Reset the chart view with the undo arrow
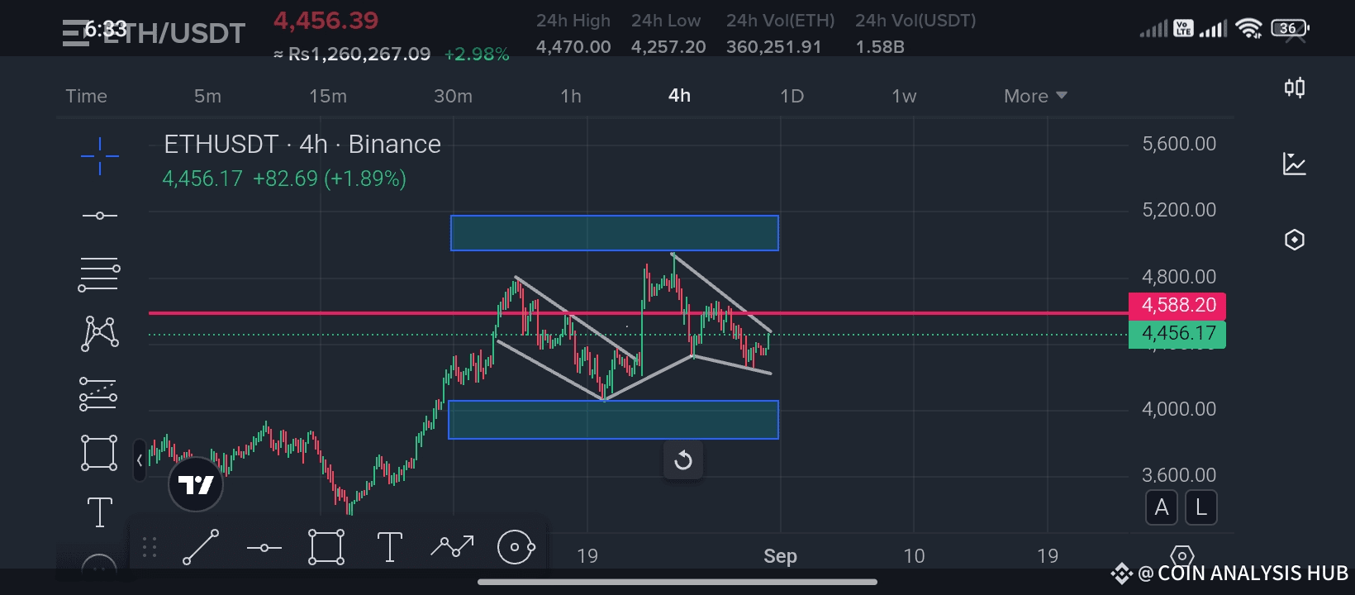The width and height of the screenshot is (1355, 595). click(683, 460)
